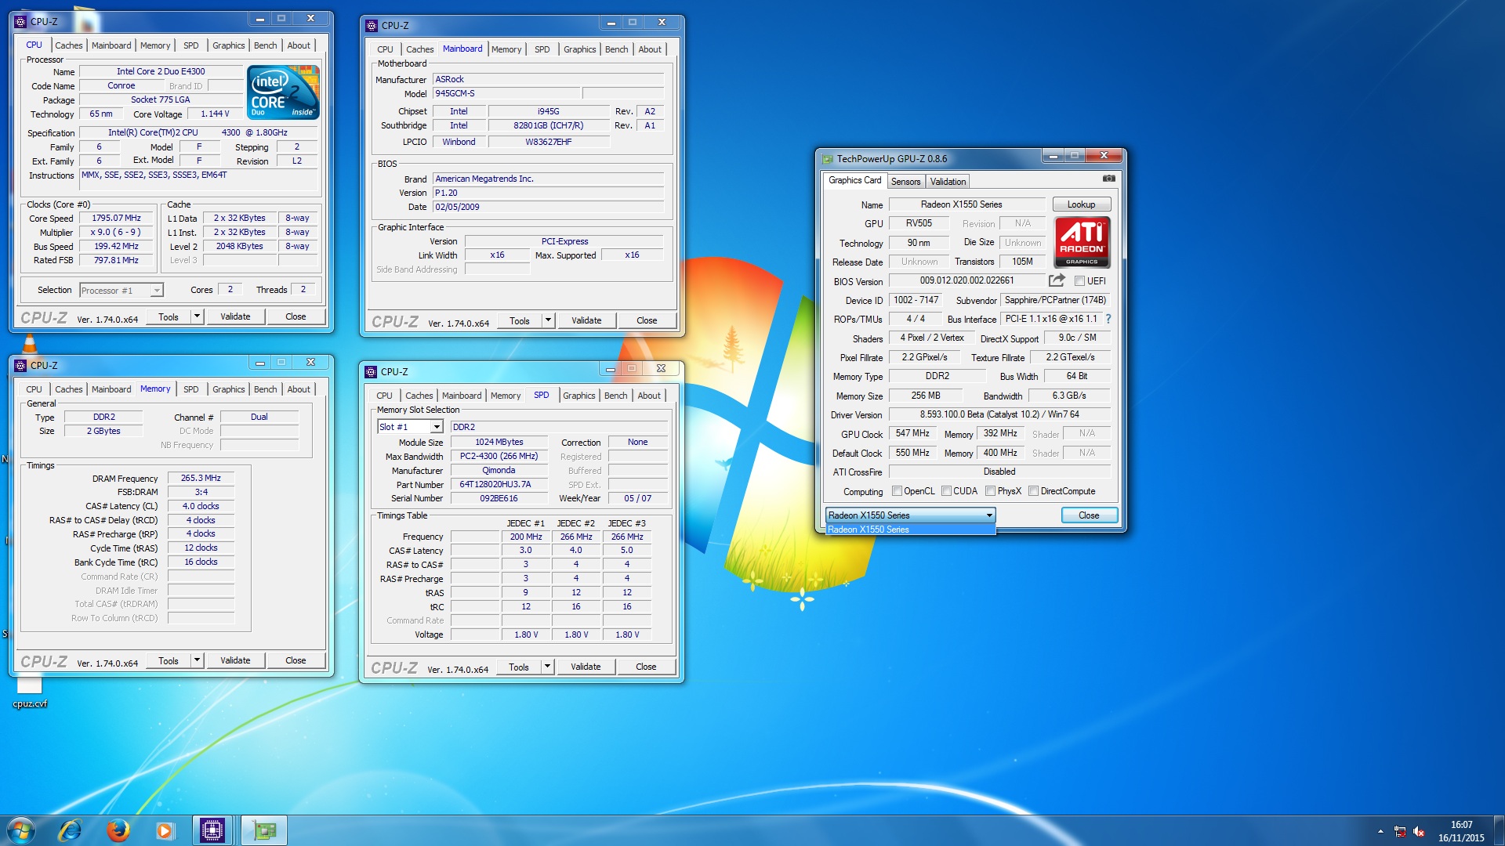Viewport: 1505px width, 846px height.
Task: Click Show Desktop strip on taskbar
Action: (x=1499, y=830)
